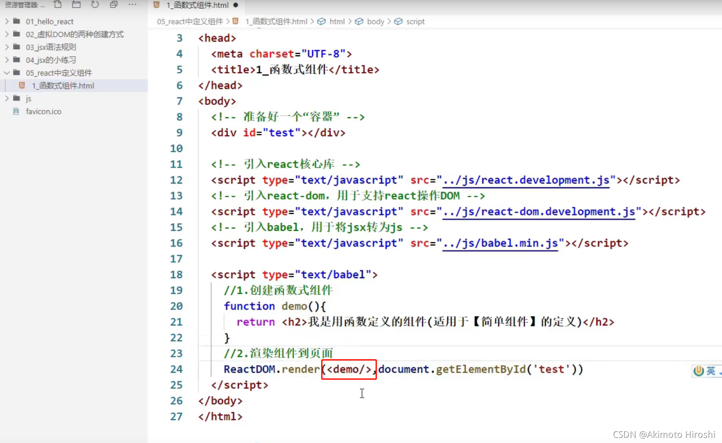Expand the 01_hello_react folder chevron
The image size is (722, 443).
point(7,21)
